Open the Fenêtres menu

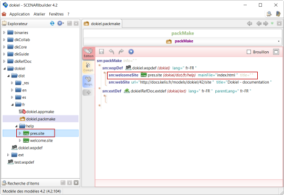point(56,14)
